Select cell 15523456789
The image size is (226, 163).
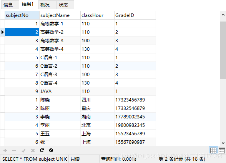(135, 134)
